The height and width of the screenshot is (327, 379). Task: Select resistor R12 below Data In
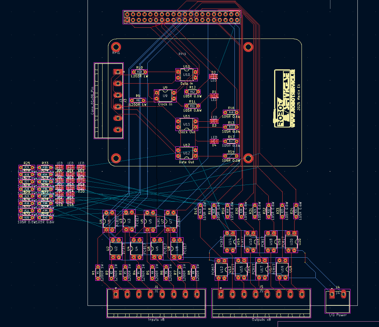(192, 92)
